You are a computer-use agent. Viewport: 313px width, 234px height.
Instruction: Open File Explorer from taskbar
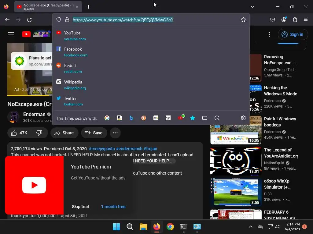pyautogui.click(x=143, y=227)
